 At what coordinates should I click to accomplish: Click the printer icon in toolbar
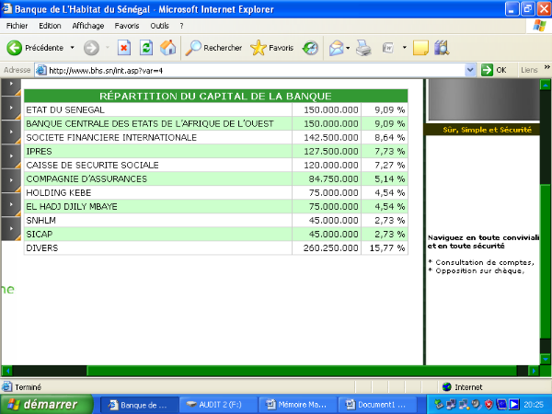click(x=363, y=48)
